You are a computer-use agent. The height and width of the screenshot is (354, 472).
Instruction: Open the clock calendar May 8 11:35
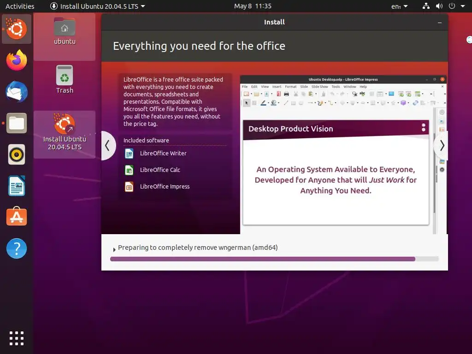click(x=253, y=6)
